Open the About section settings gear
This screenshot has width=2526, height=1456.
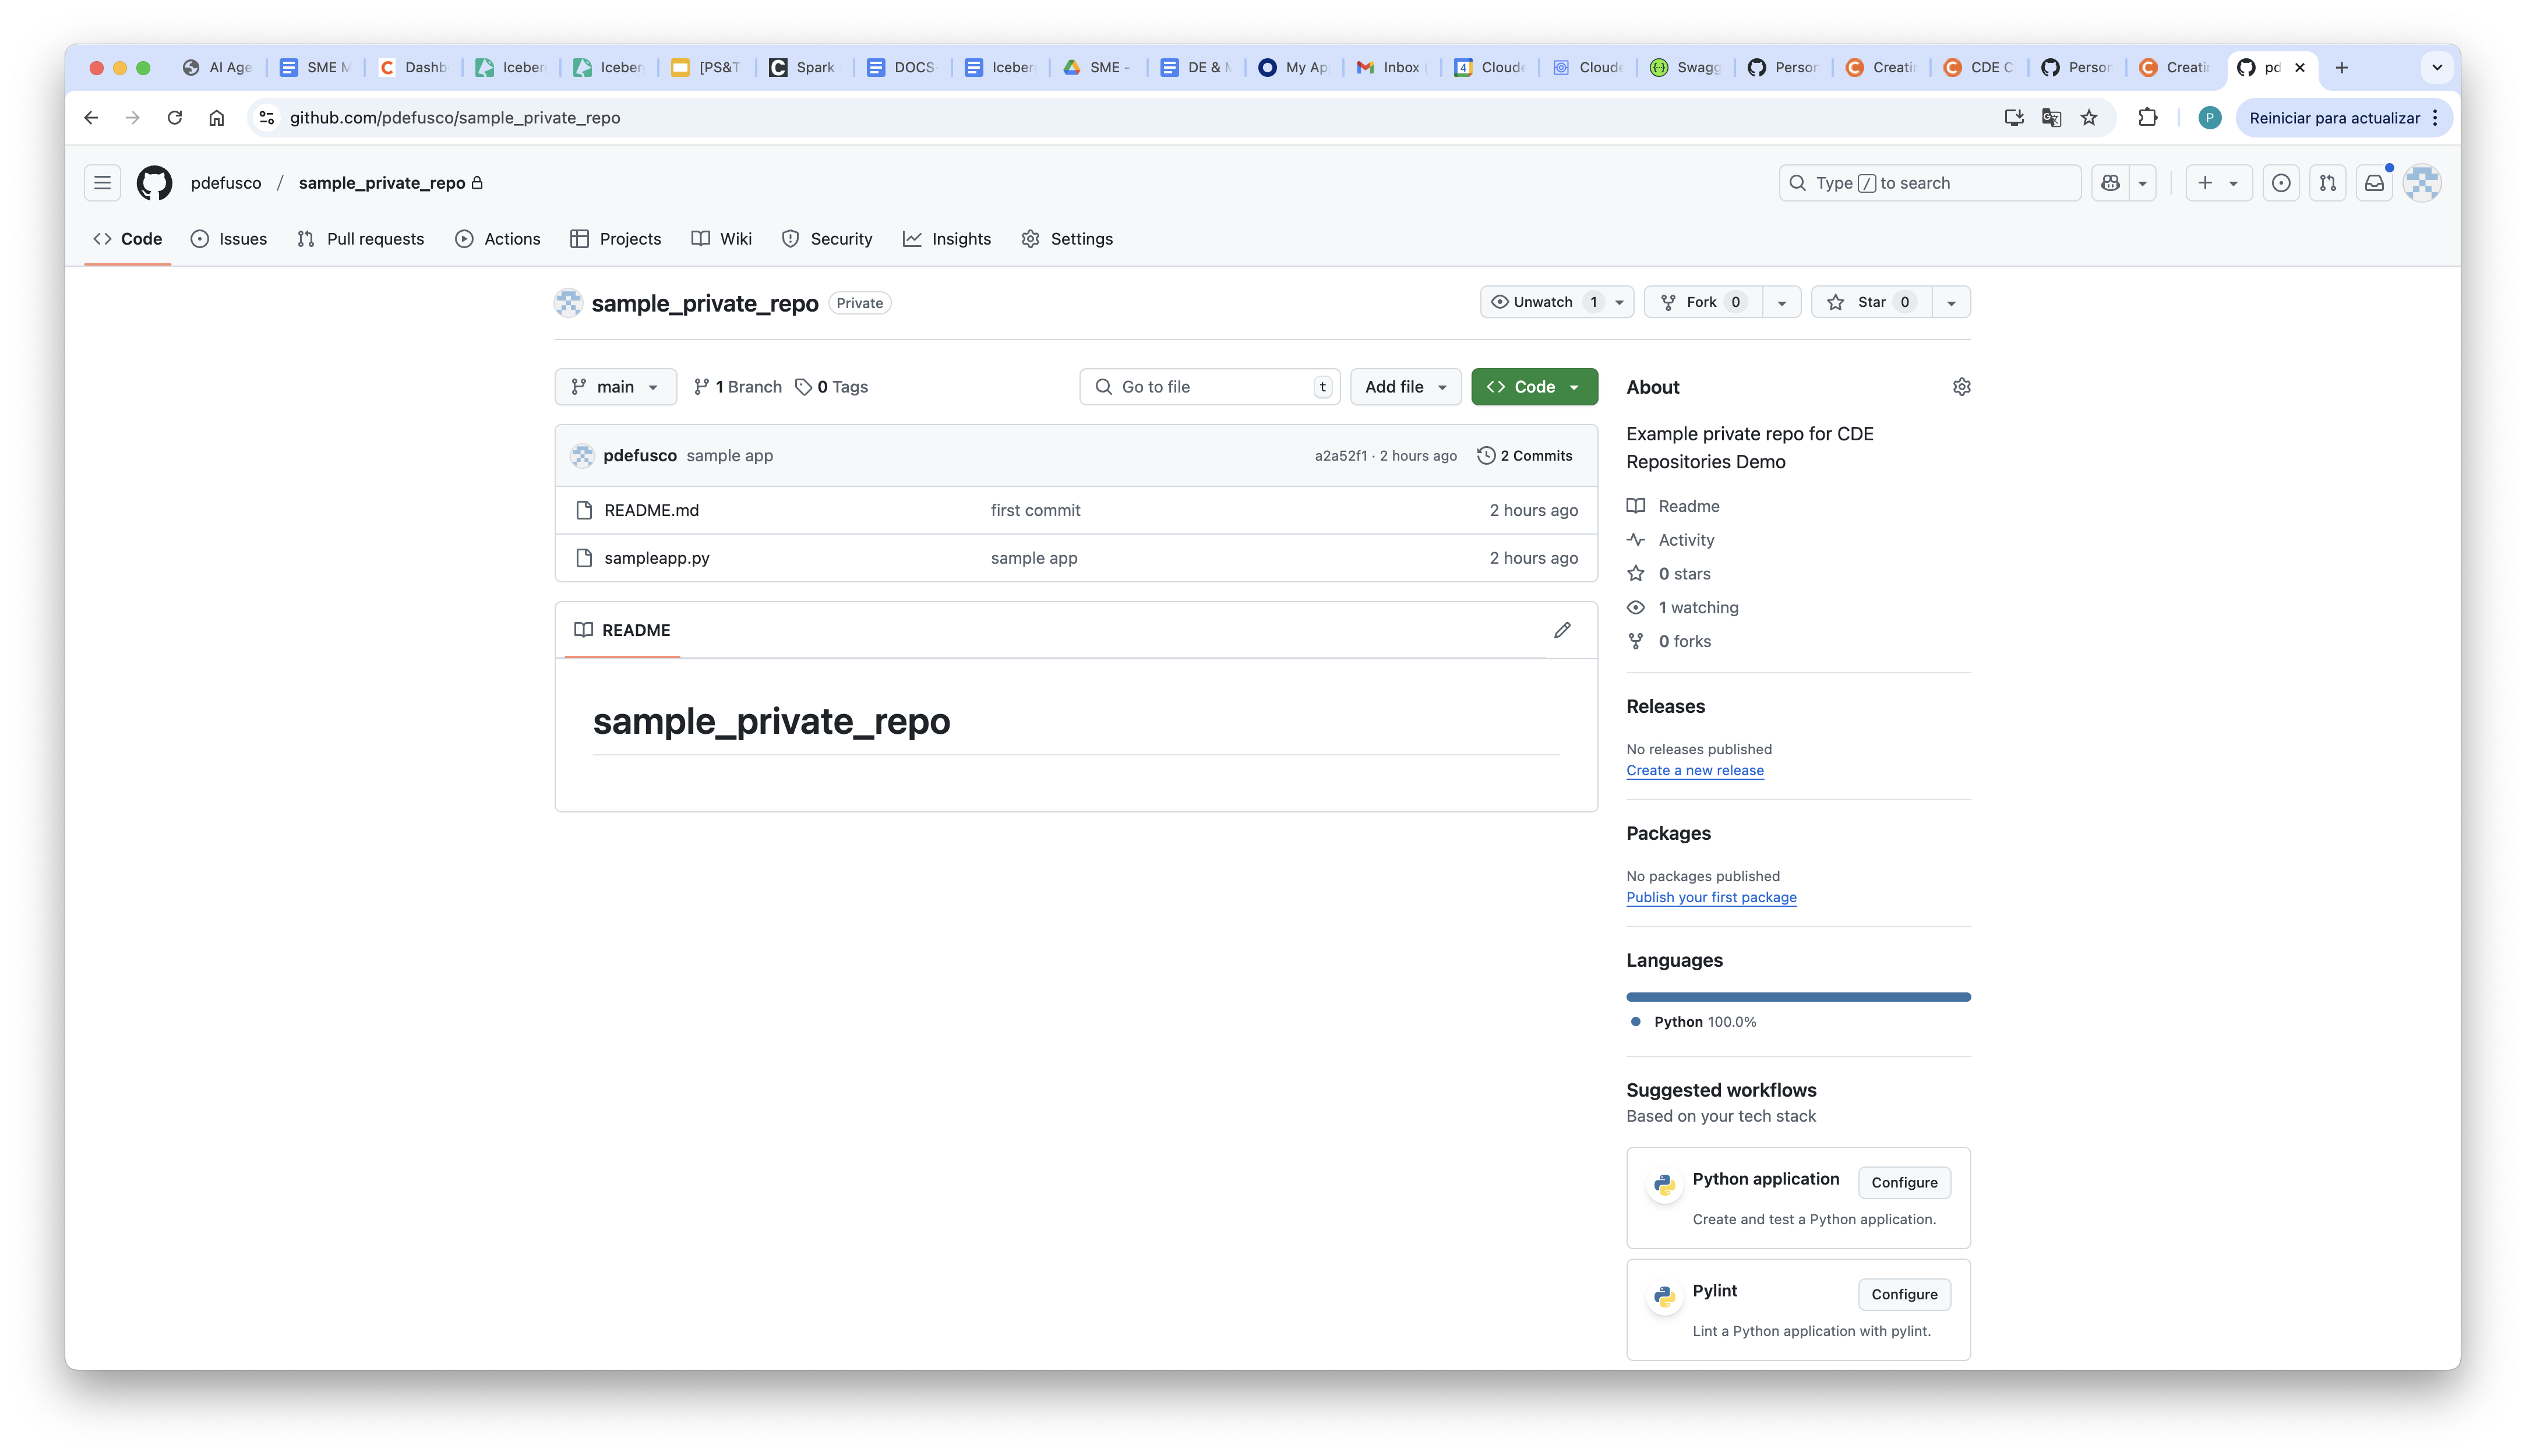[1961, 387]
